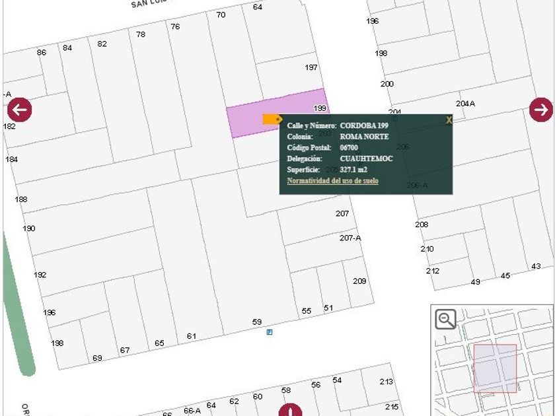Screen dimensions: 555x416
Task: Click lot number 55
Action: (307, 311)
